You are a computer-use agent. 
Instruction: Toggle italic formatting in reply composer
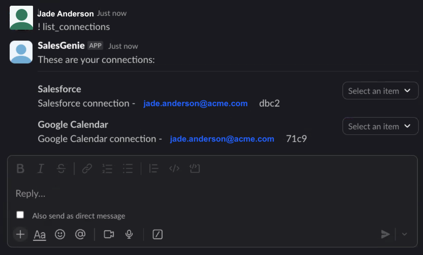(41, 168)
